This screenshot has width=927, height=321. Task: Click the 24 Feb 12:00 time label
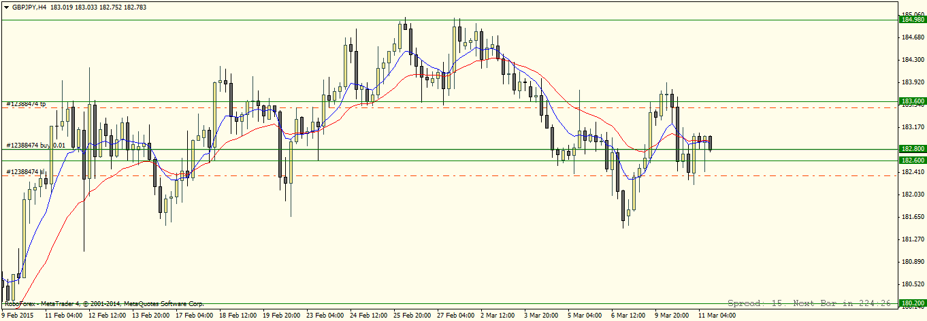pyautogui.click(x=369, y=316)
